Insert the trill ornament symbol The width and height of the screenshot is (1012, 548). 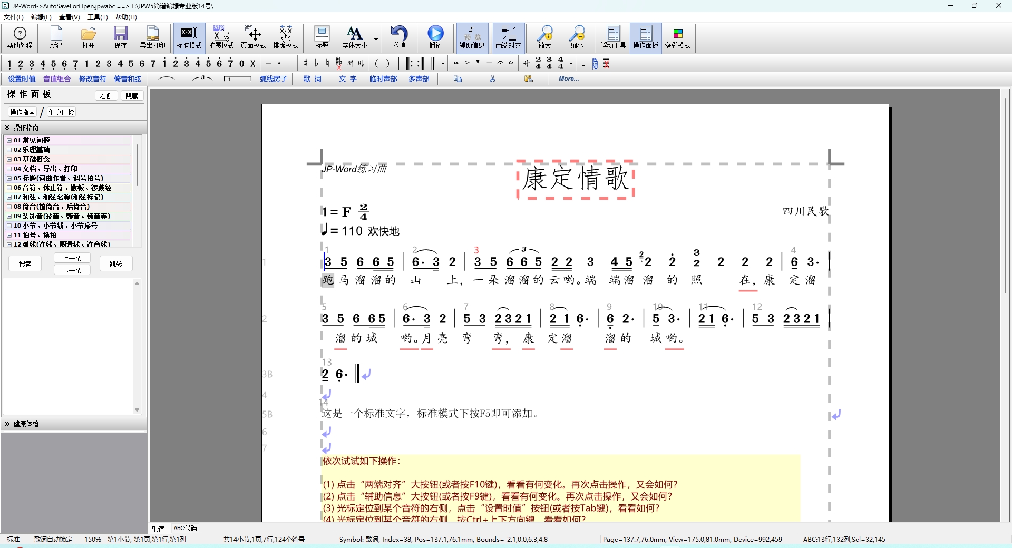(511, 64)
